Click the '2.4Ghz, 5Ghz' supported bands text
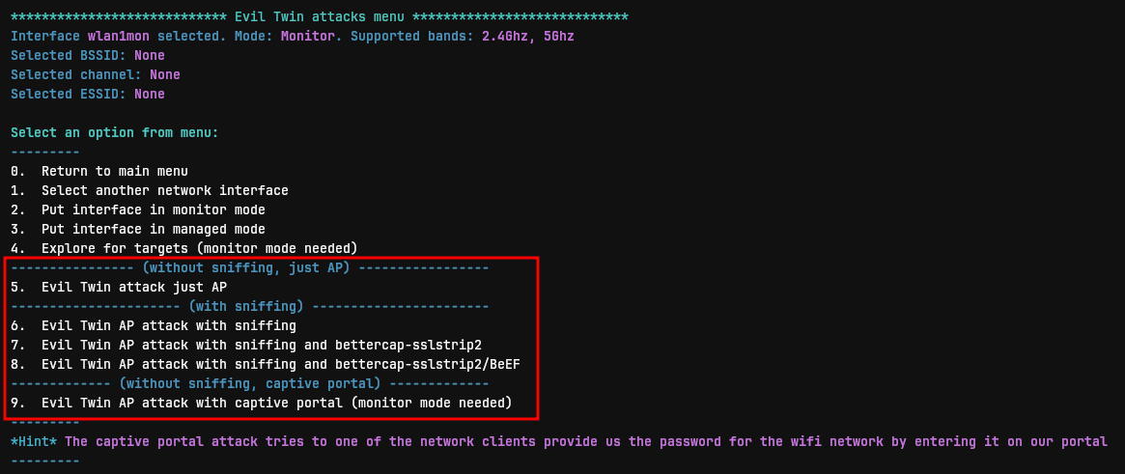1125x474 pixels. tap(527, 36)
